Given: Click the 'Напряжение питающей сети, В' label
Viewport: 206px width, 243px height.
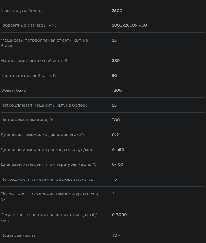Looking at the screenshot, I should 34,61.
